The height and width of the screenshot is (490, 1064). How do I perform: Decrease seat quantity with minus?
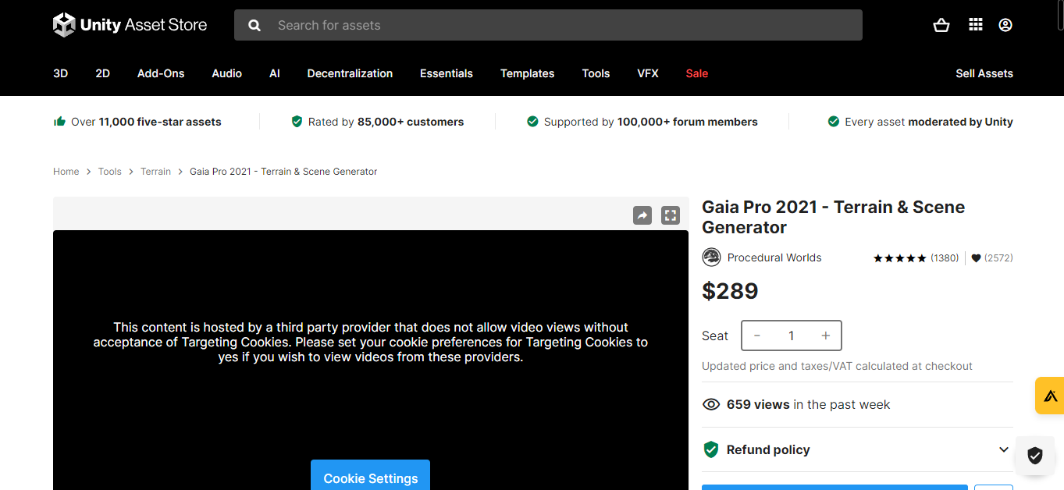point(757,336)
